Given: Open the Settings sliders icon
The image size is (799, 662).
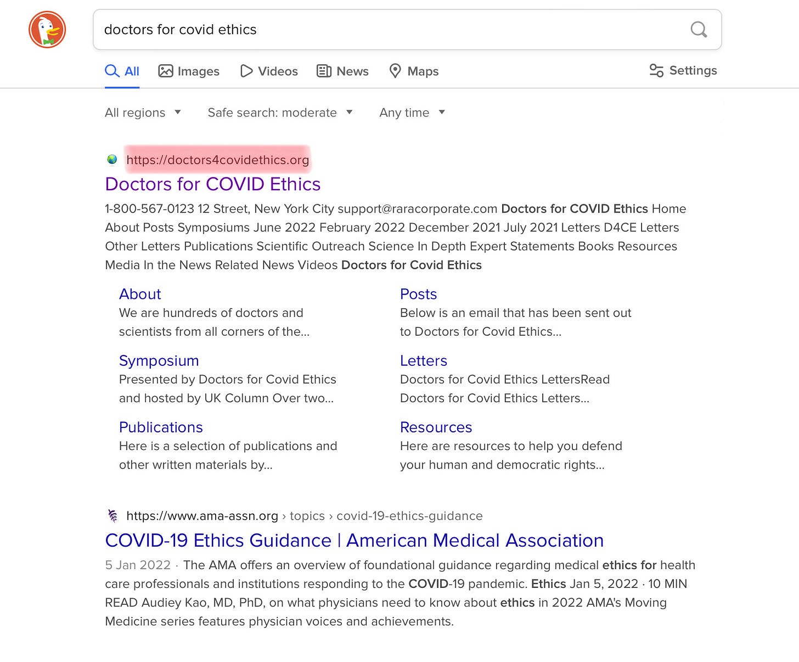Looking at the screenshot, I should (656, 71).
